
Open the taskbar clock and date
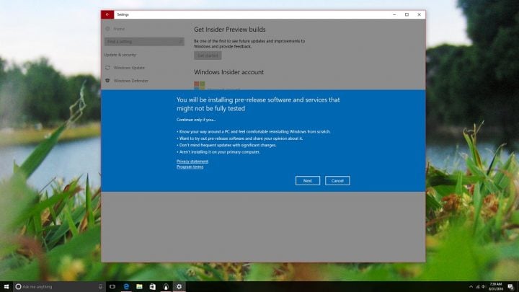(496, 287)
